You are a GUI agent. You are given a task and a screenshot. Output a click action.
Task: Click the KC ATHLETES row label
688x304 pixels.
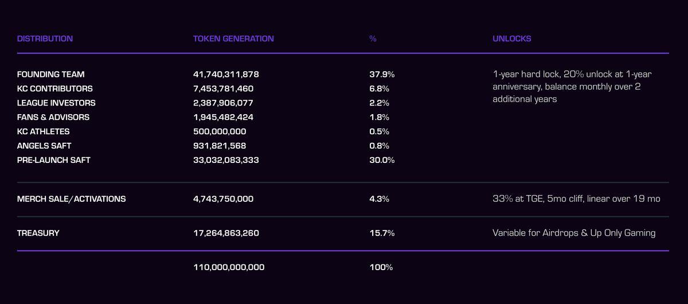click(44, 131)
